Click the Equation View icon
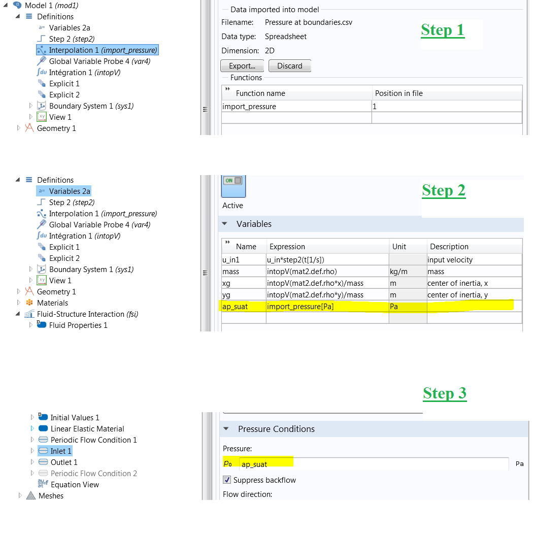This screenshot has height=535, width=533. coord(43,484)
